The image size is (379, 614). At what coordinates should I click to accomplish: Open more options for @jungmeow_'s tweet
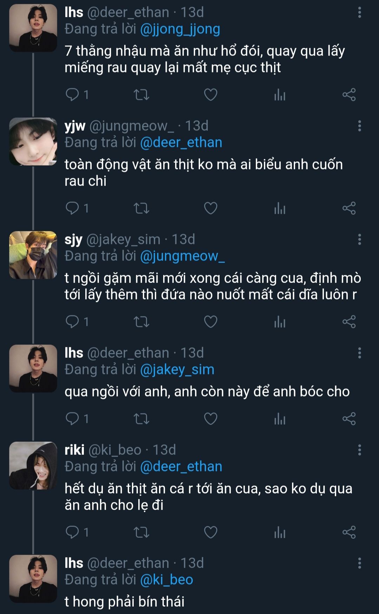(359, 126)
